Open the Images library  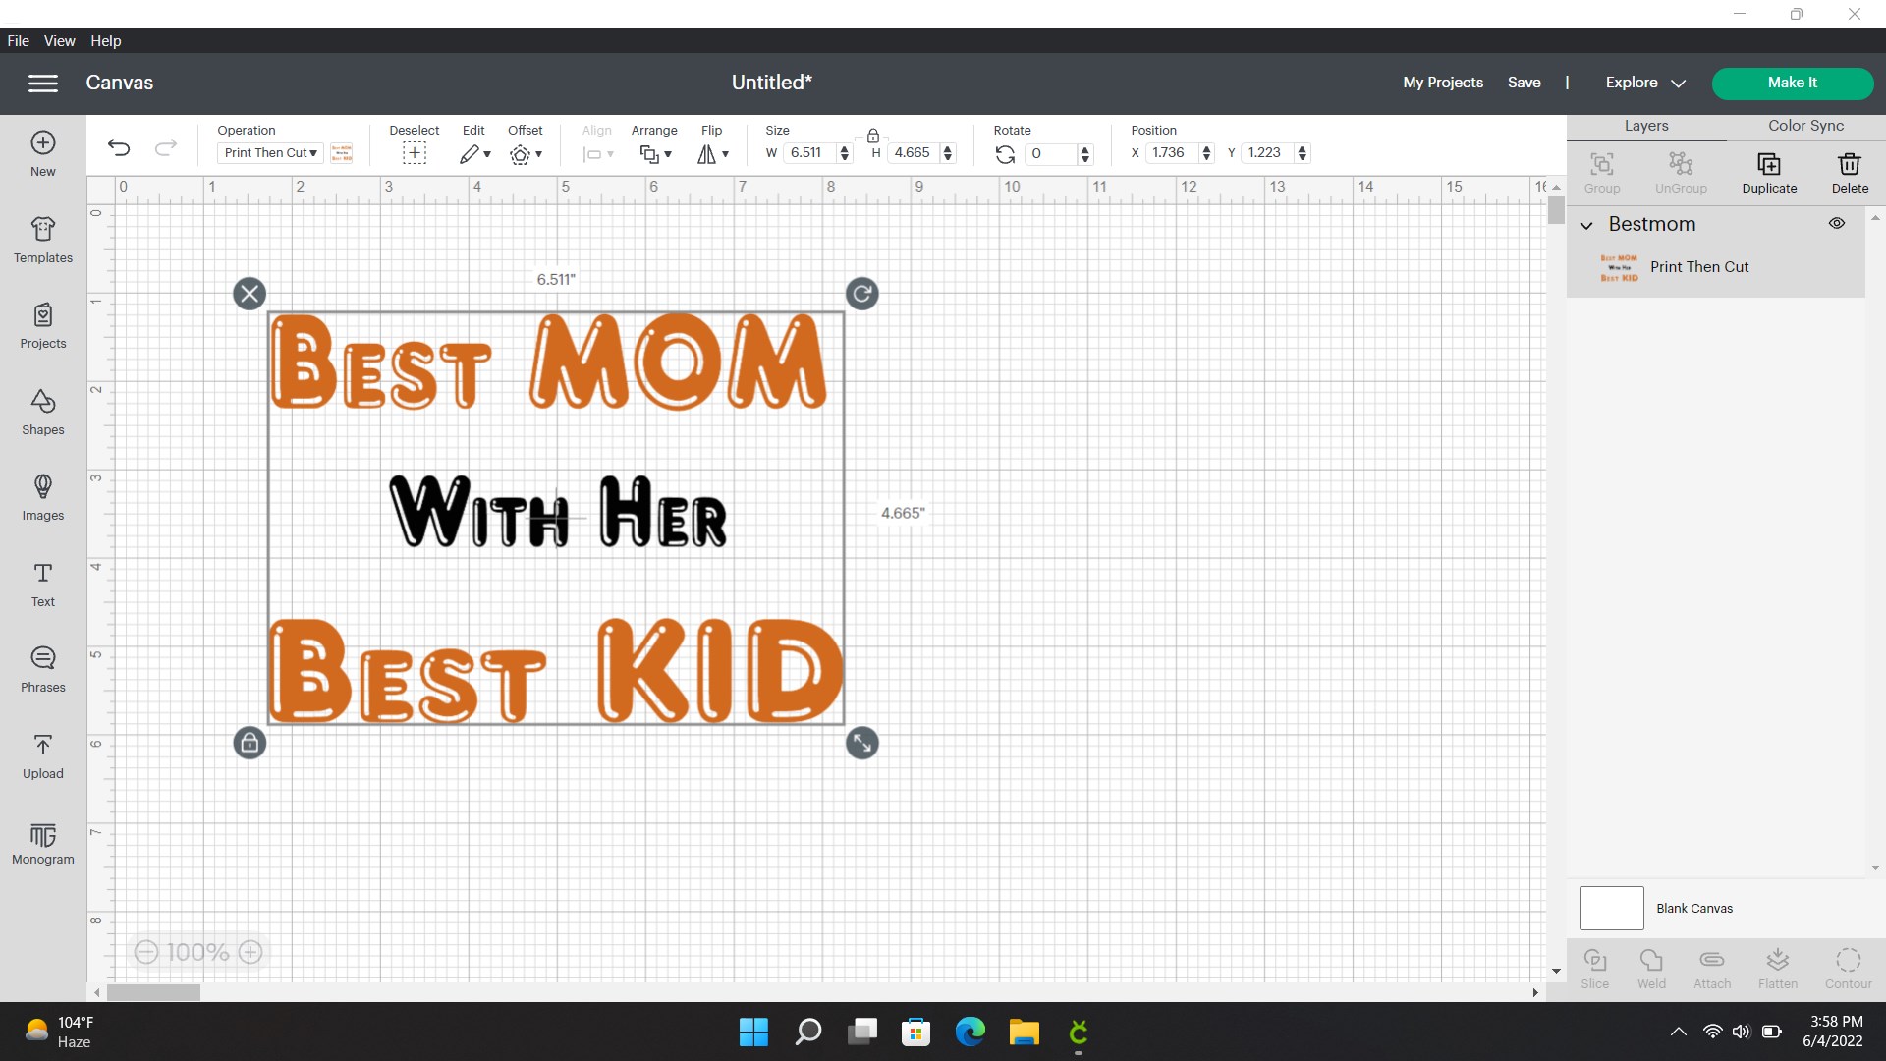[x=43, y=497]
